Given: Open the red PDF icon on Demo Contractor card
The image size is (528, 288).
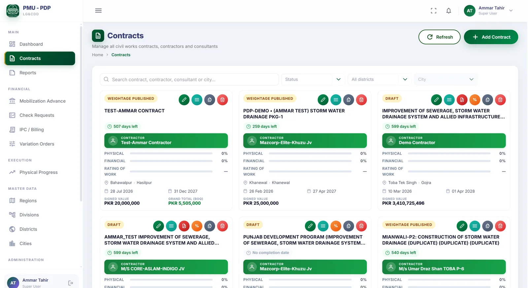Looking at the screenshot, I should click(462, 100).
